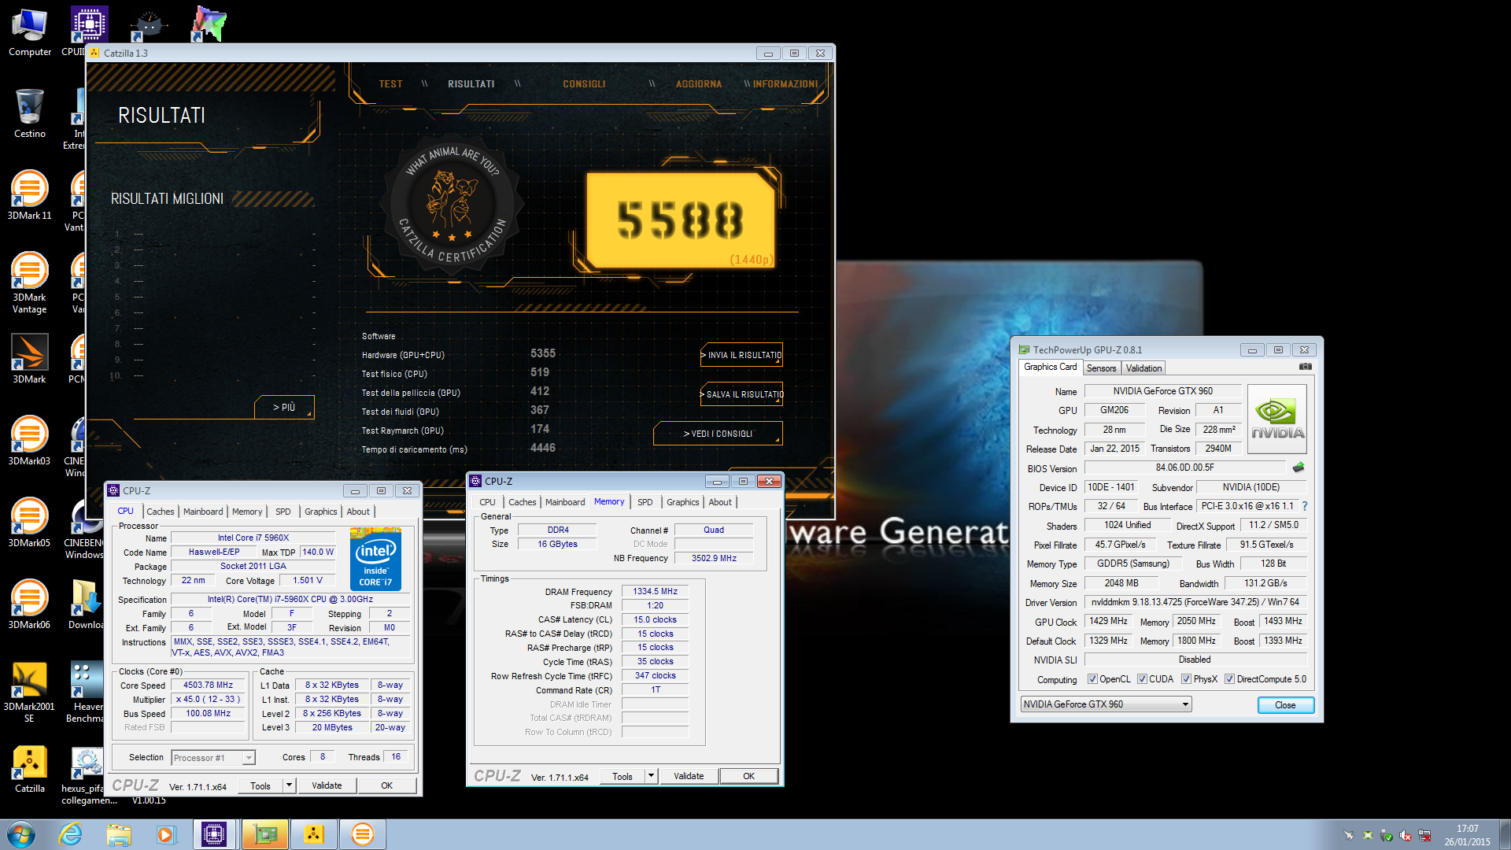Viewport: 1511px width, 850px height.
Task: Click the DRAM Frequency value field
Action: [x=655, y=592]
